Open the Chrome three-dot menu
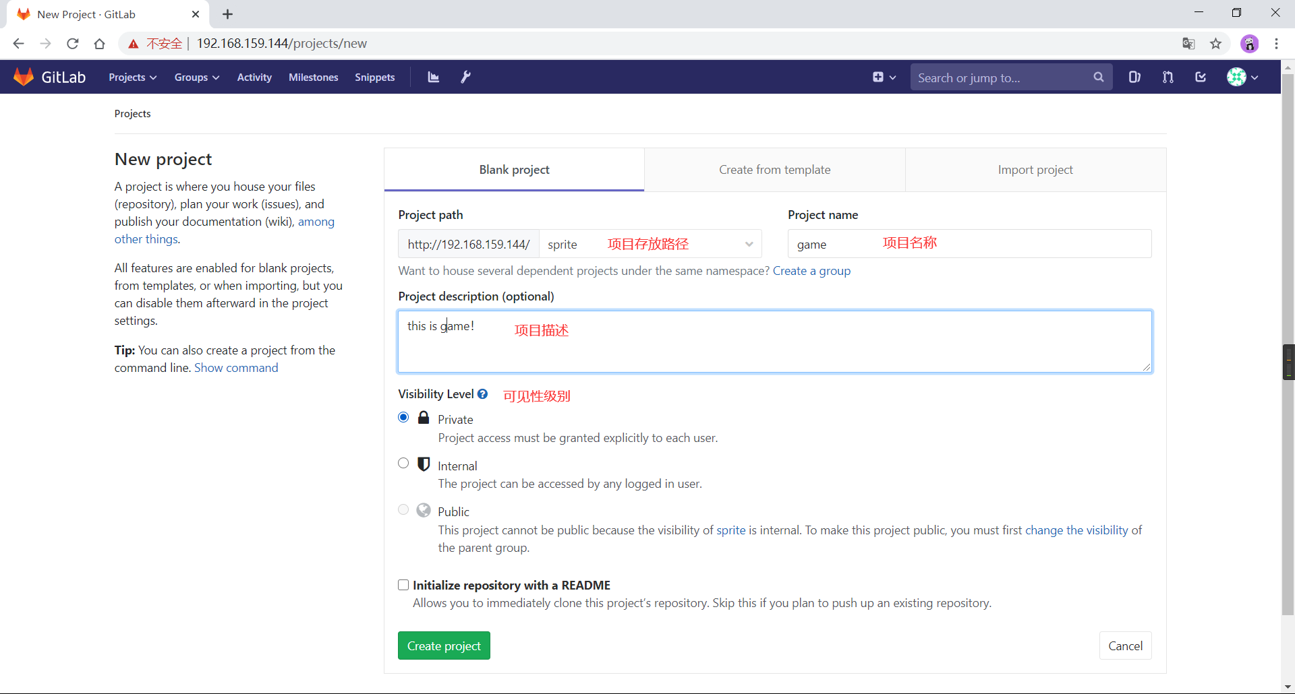Image resolution: width=1295 pixels, height=694 pixels. [1276, 44]
